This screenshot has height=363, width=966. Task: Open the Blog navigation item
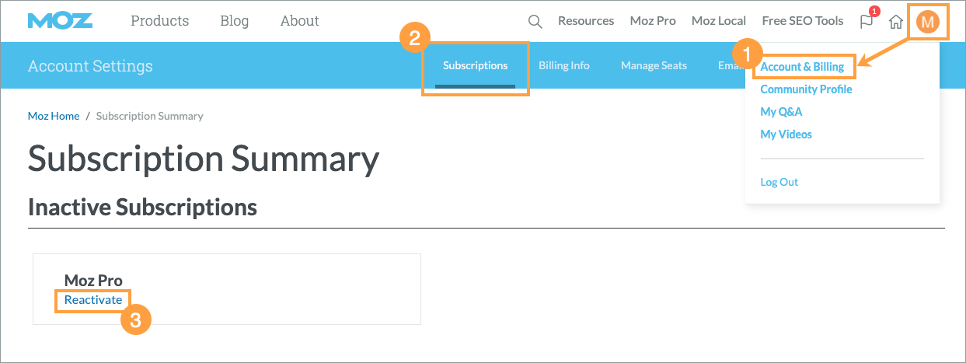(234, 21)
